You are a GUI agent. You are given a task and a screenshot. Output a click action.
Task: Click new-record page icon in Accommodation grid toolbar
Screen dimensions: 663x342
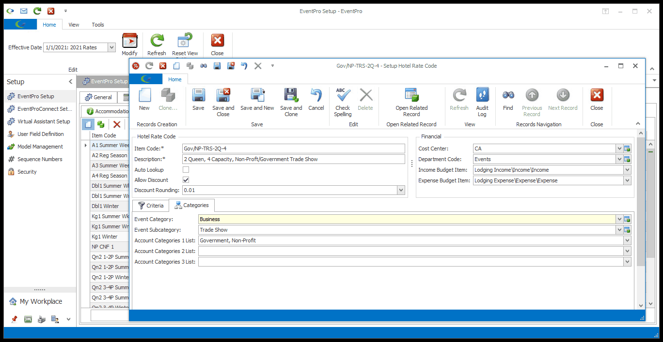coord(88,124)
